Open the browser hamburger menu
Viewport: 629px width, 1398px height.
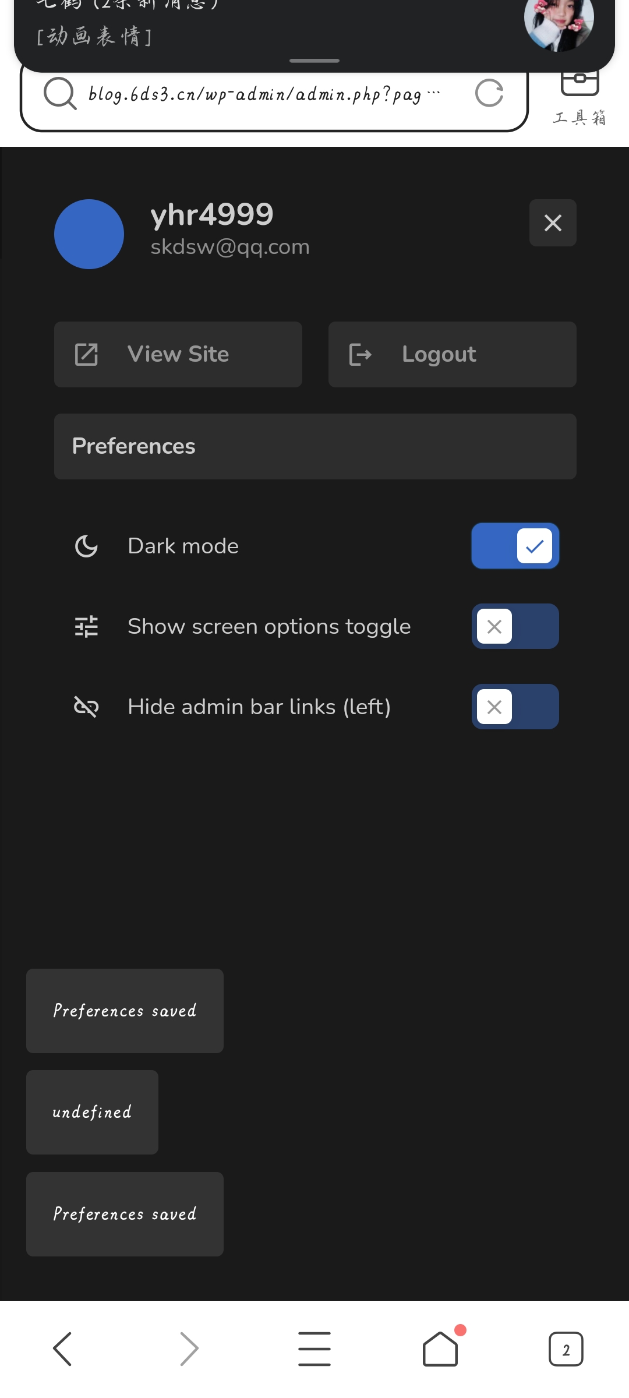pyautogui.click(x=314, y=1348)
